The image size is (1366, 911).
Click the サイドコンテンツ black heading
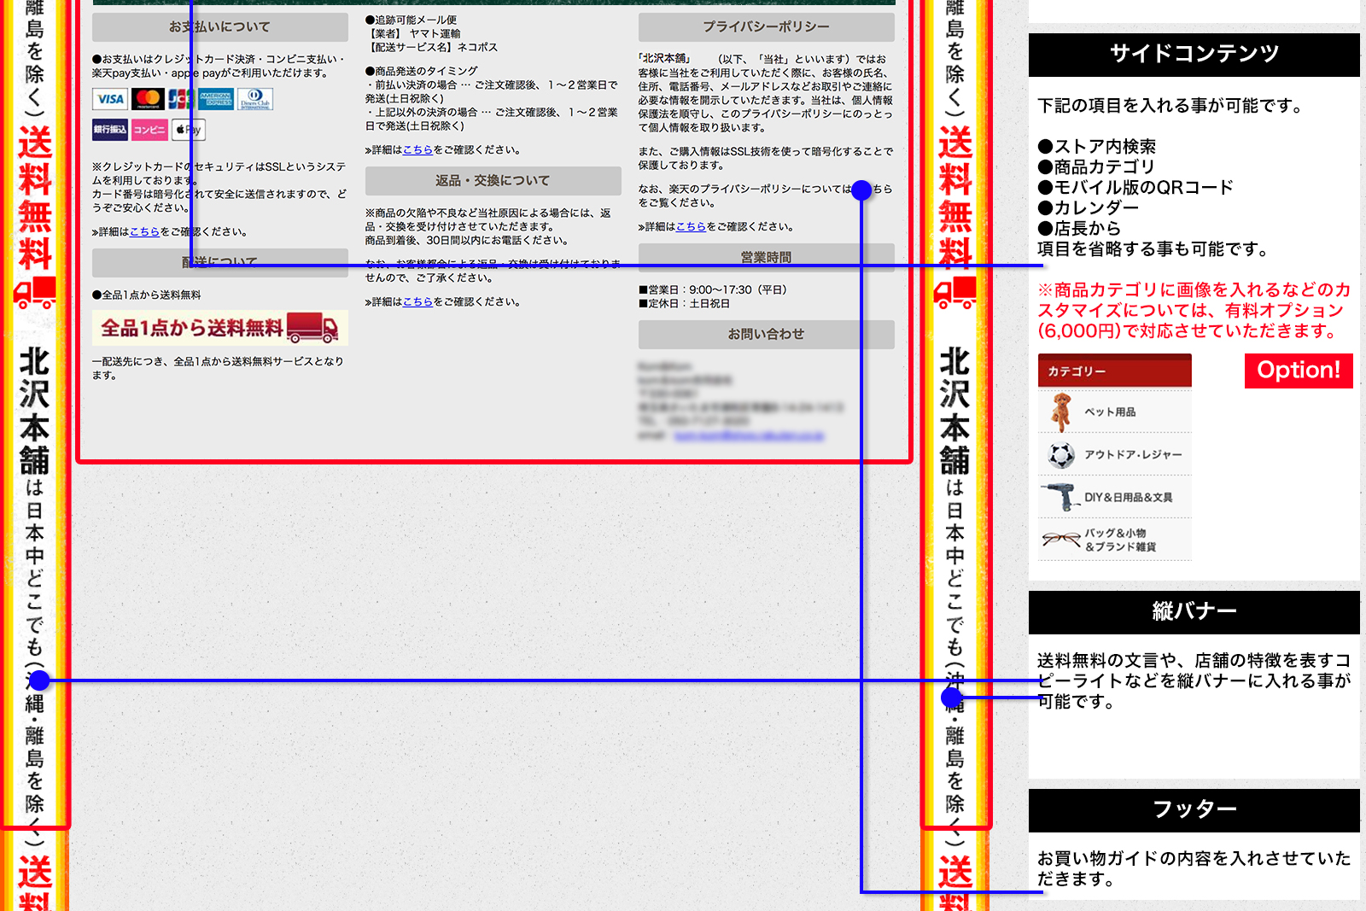pos(1194,55)
